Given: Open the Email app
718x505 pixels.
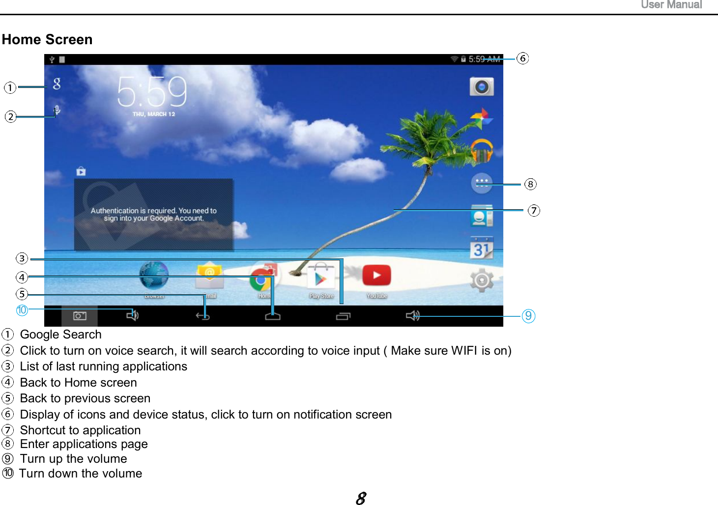Looking at the screenshot, I should click(209, 276).
